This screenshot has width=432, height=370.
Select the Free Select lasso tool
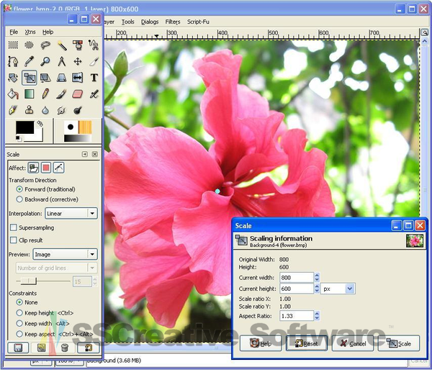pyautogui.click(x=45, y=45)
